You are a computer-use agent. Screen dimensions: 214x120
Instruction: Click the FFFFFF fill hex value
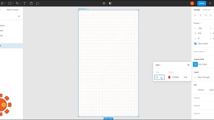(201, 90)
